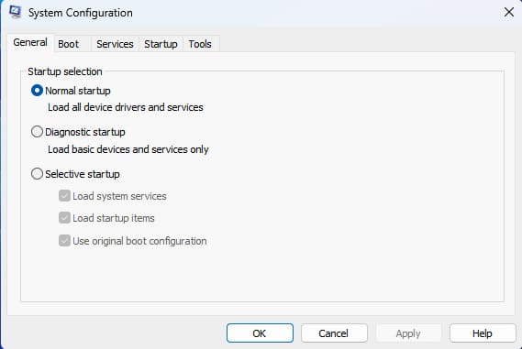
Task: Select the Selective startup radio button
Action: point(37,173)
